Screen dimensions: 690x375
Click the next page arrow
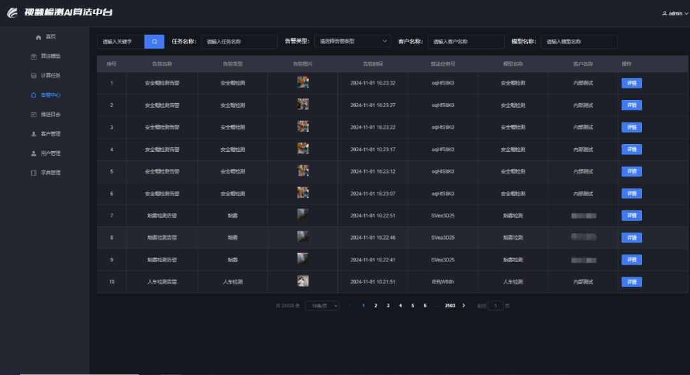coord(464,305)
